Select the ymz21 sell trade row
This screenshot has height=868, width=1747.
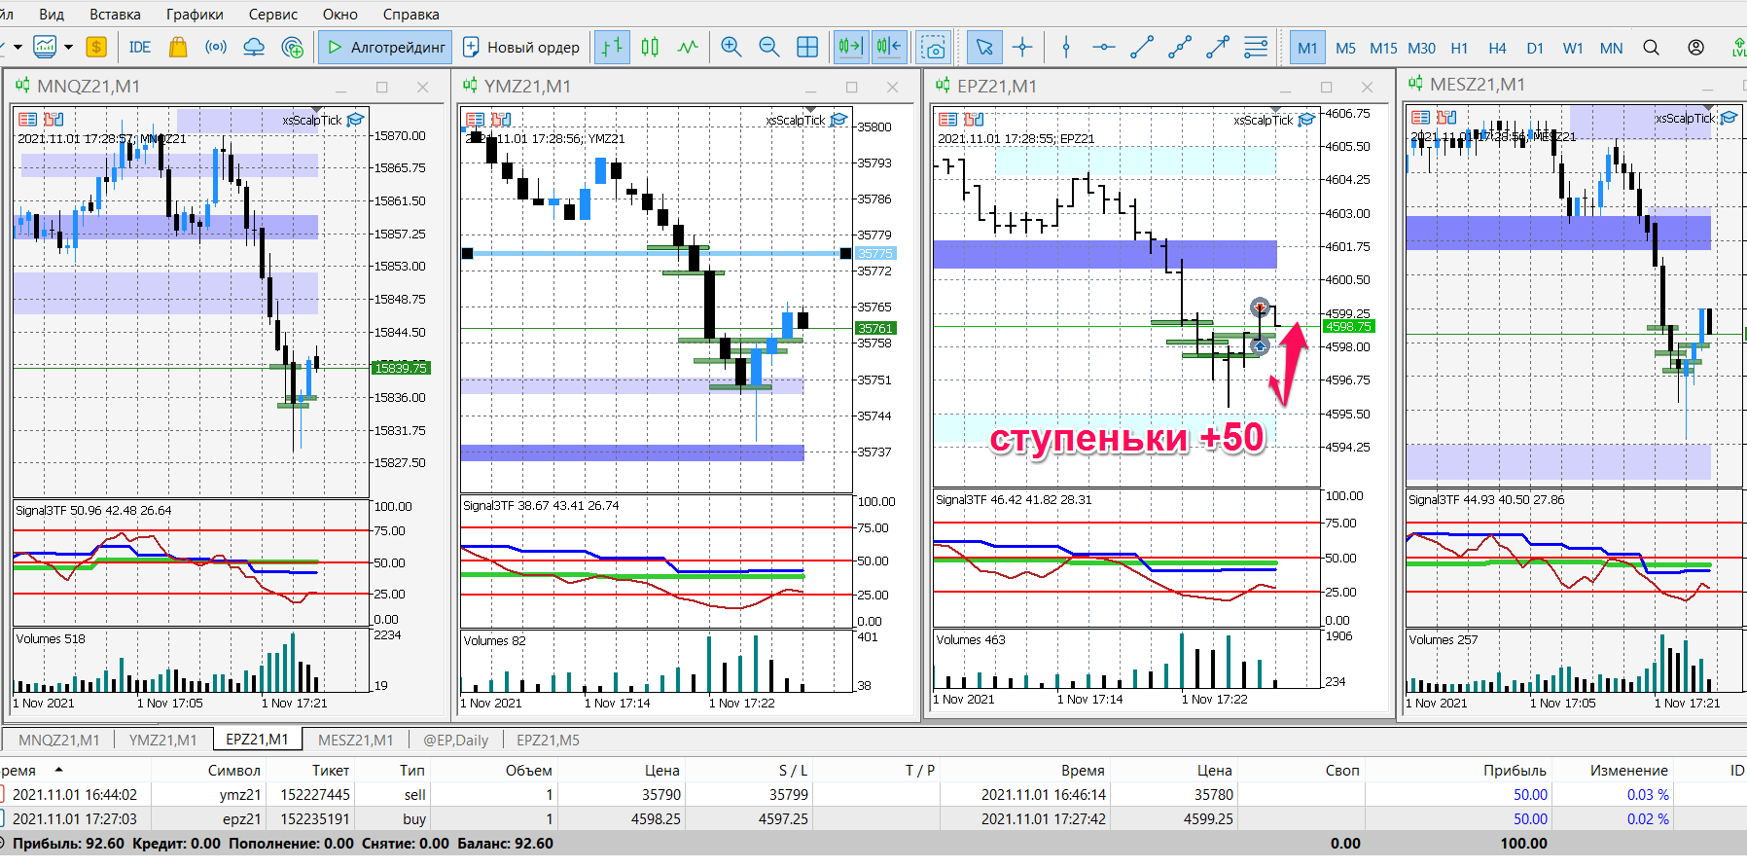click(873, 794)
